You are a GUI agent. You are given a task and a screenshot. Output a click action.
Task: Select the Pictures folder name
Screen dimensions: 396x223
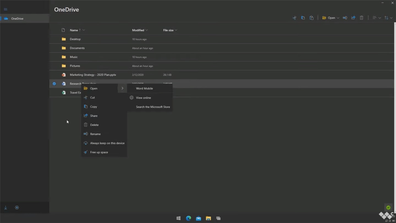75,66
